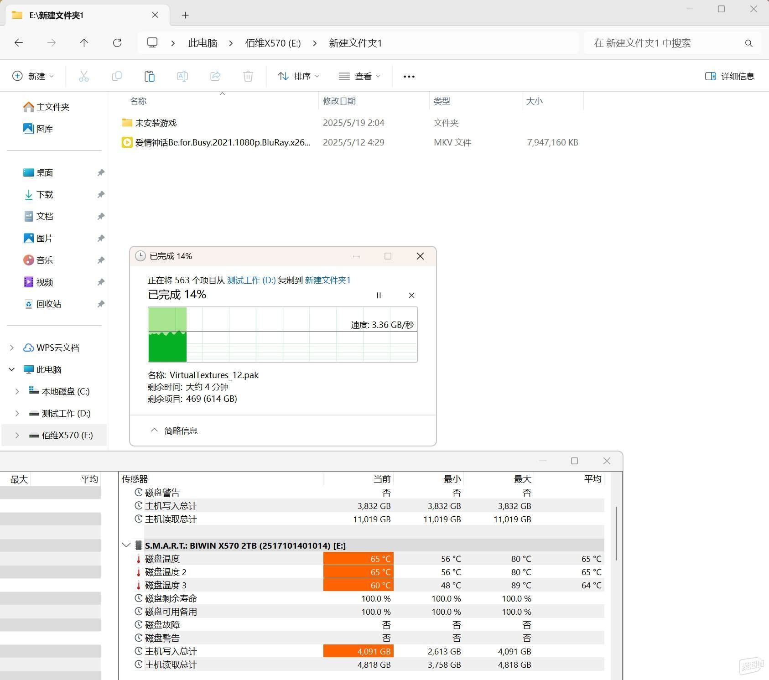This screenshot has height=680, width=769.
Task: Sort by the 类型 column header
Action: pos(442,101)
